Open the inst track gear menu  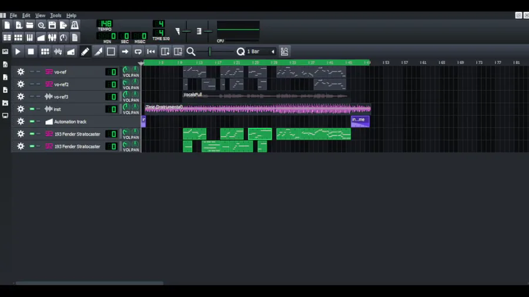tap(21, 109)
